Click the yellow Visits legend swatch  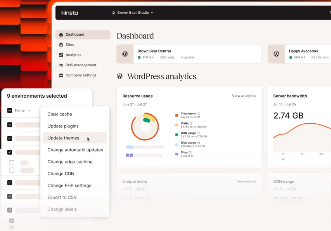177,125
